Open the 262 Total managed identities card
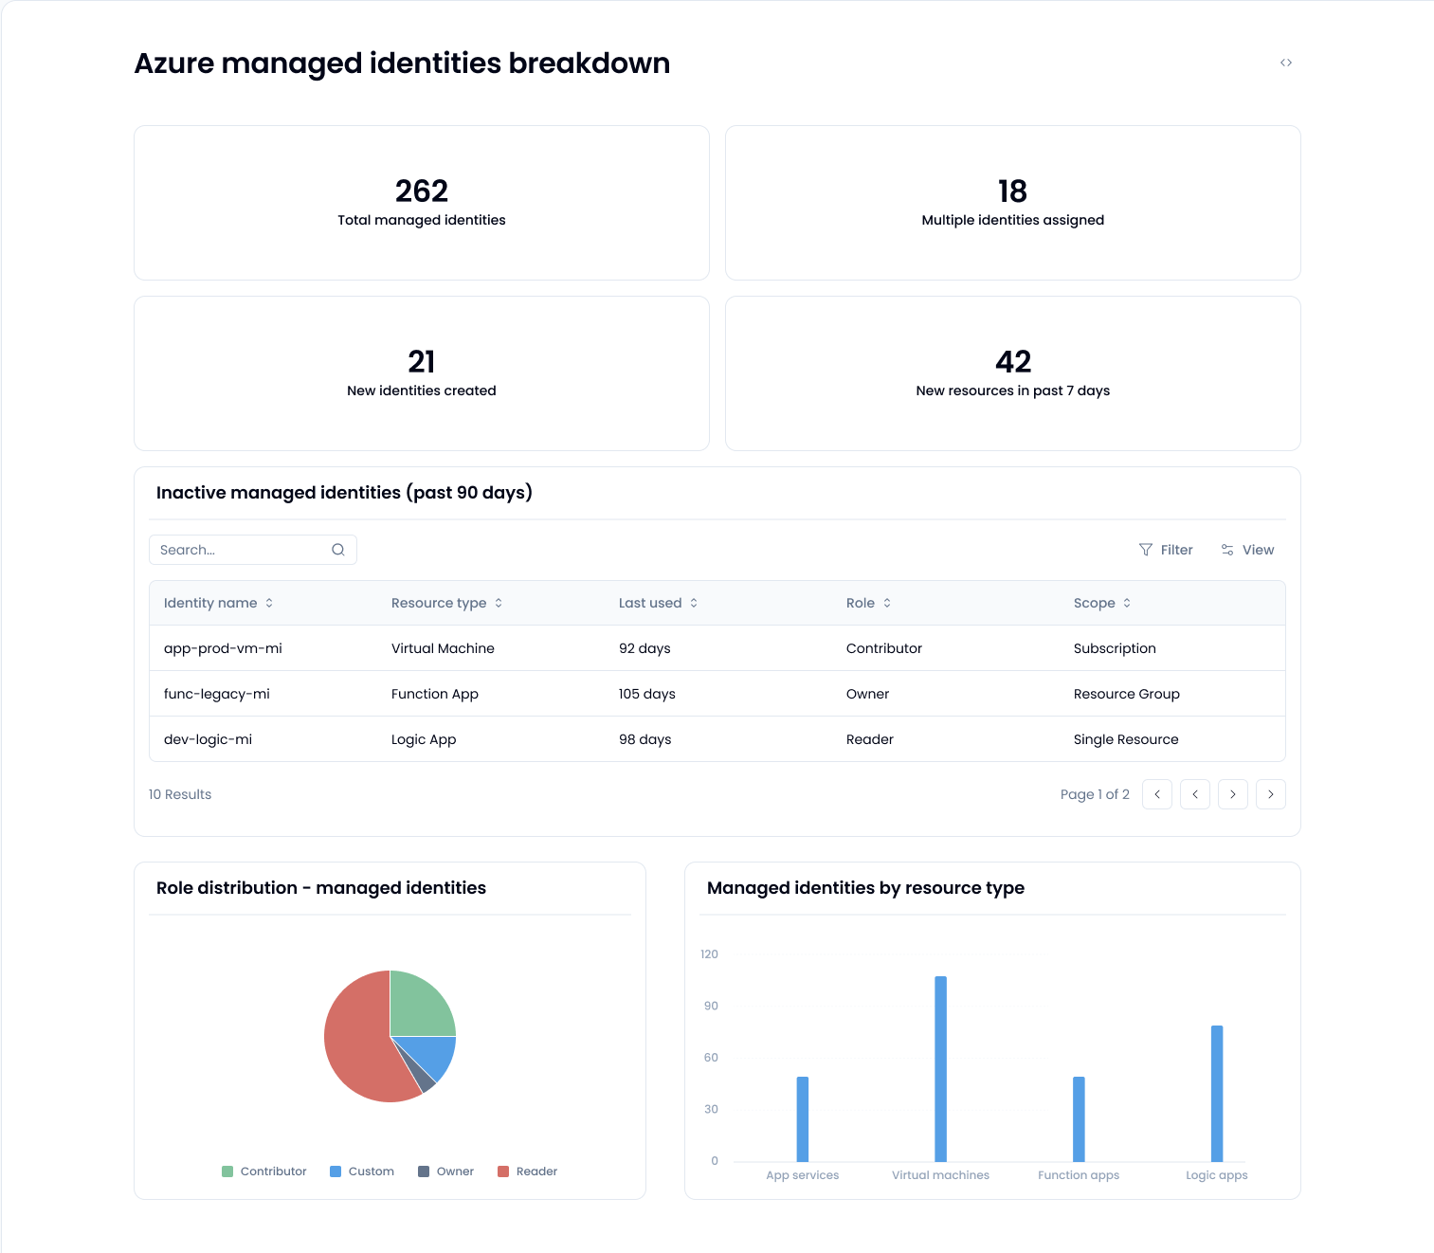1434x1253 pixels. [x=422, y=203]
